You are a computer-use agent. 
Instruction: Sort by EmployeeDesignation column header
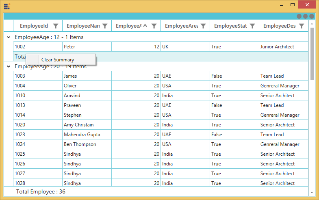tap(280, 26)
